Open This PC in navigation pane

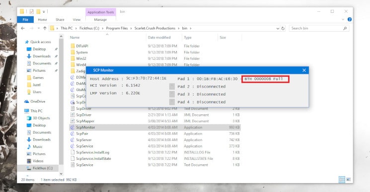click(x=36, y=111)
